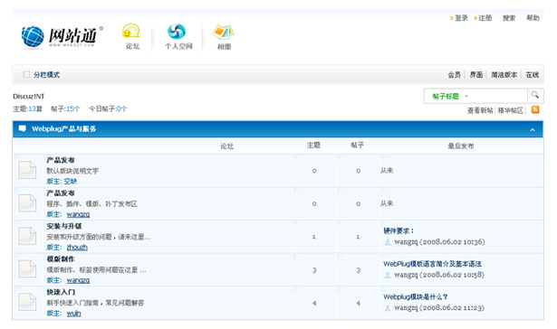Open the 登录 login link
The image size is (557, 329).
(x=461, y=18)
